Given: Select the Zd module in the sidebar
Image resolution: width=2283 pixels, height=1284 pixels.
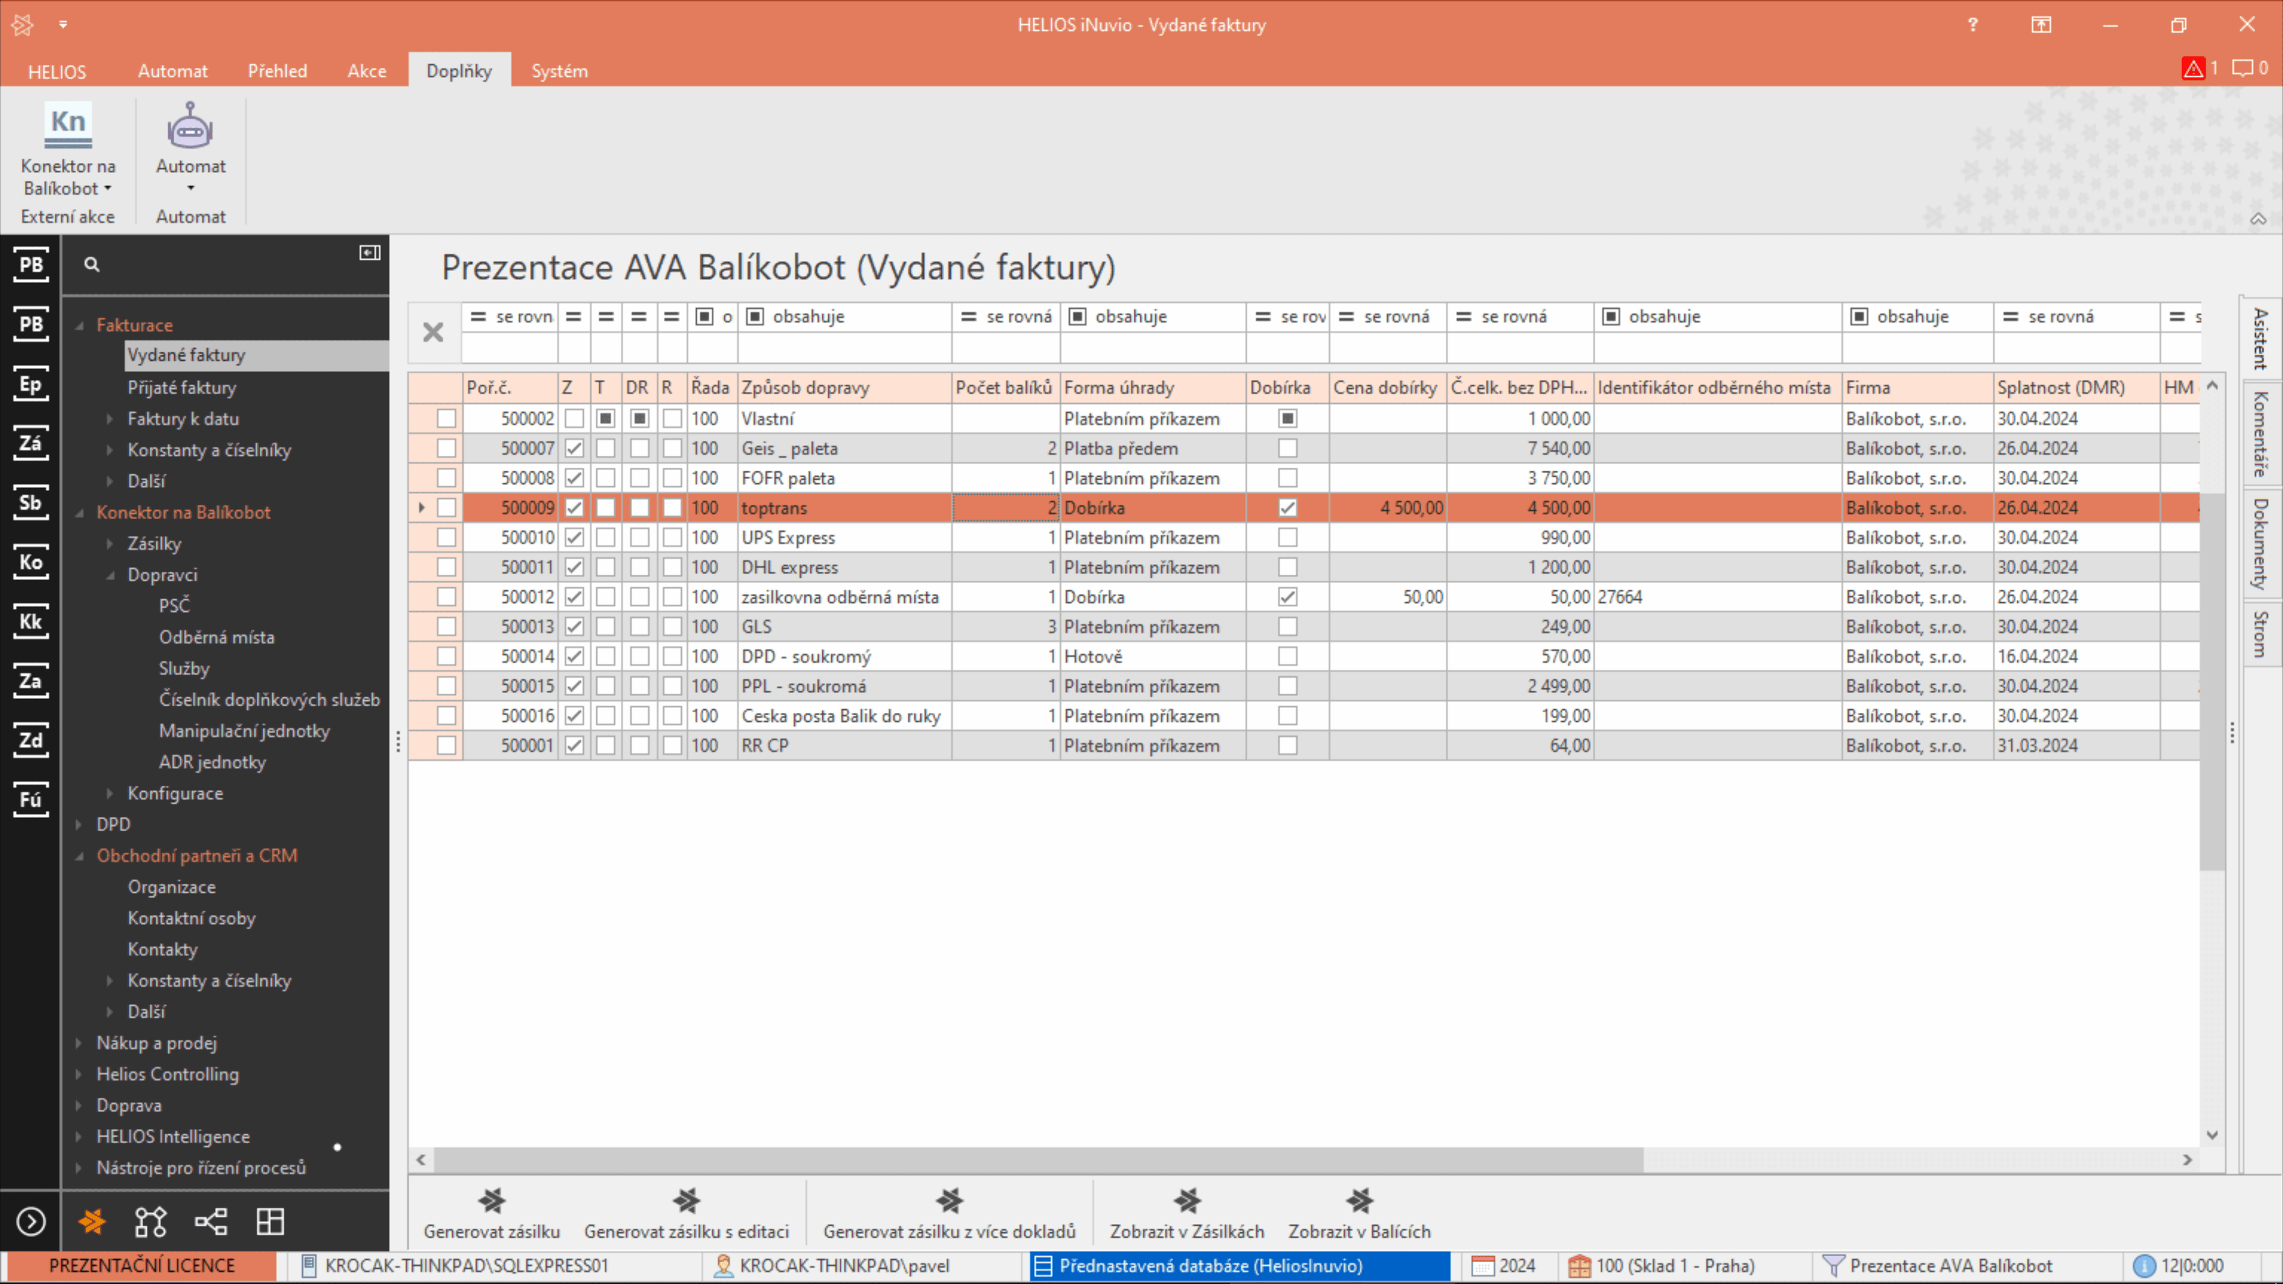Looking at the screenshot, I should [31, 740].
